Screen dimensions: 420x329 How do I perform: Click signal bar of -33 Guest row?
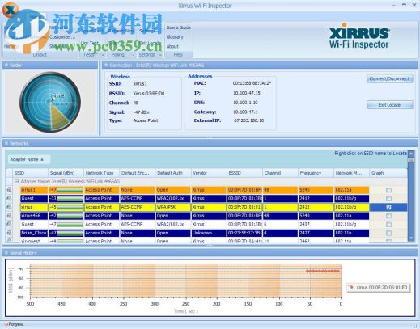(x=70, y=199)
